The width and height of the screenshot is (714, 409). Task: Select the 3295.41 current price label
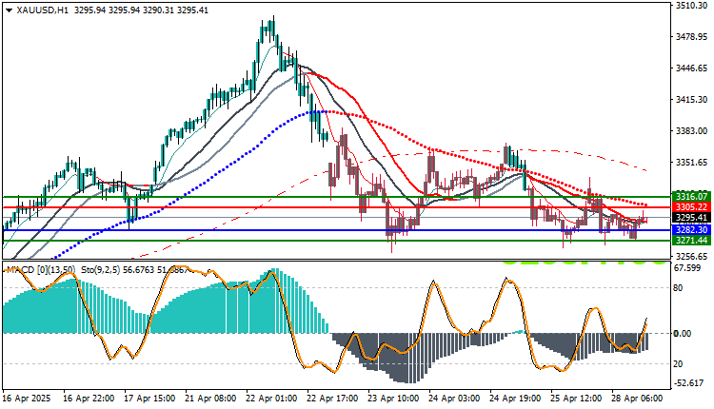[x=691, y=218]
